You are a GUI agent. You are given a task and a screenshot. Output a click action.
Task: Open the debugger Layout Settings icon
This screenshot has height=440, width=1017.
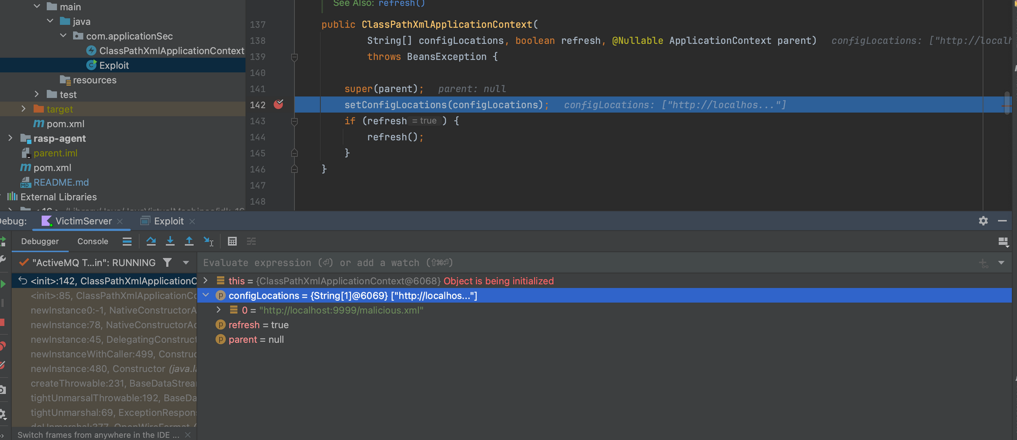[1003, 242]
